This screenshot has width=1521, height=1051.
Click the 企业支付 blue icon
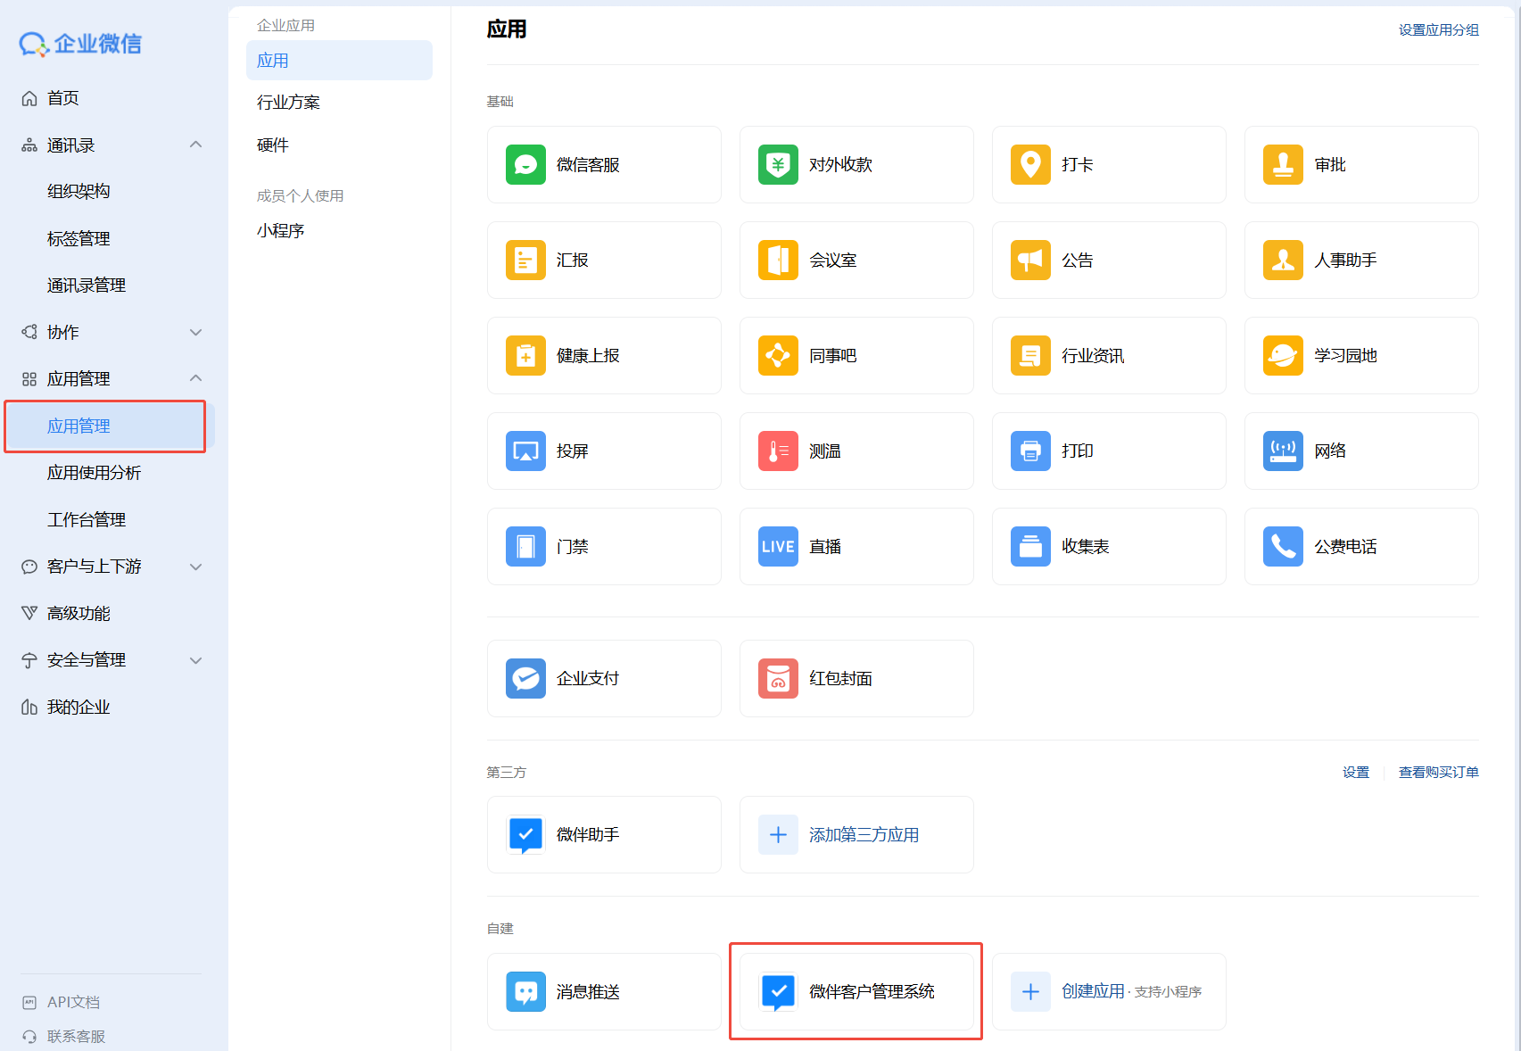[525, 679]
